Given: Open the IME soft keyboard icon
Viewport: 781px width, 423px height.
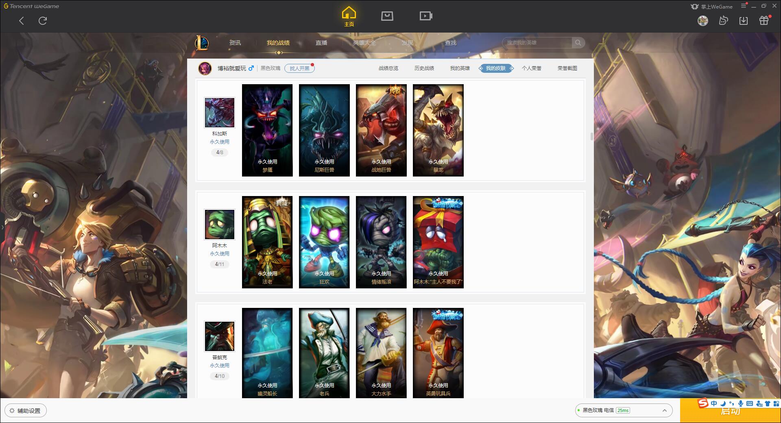Looking at the screenshot, I should click(750, 403).
